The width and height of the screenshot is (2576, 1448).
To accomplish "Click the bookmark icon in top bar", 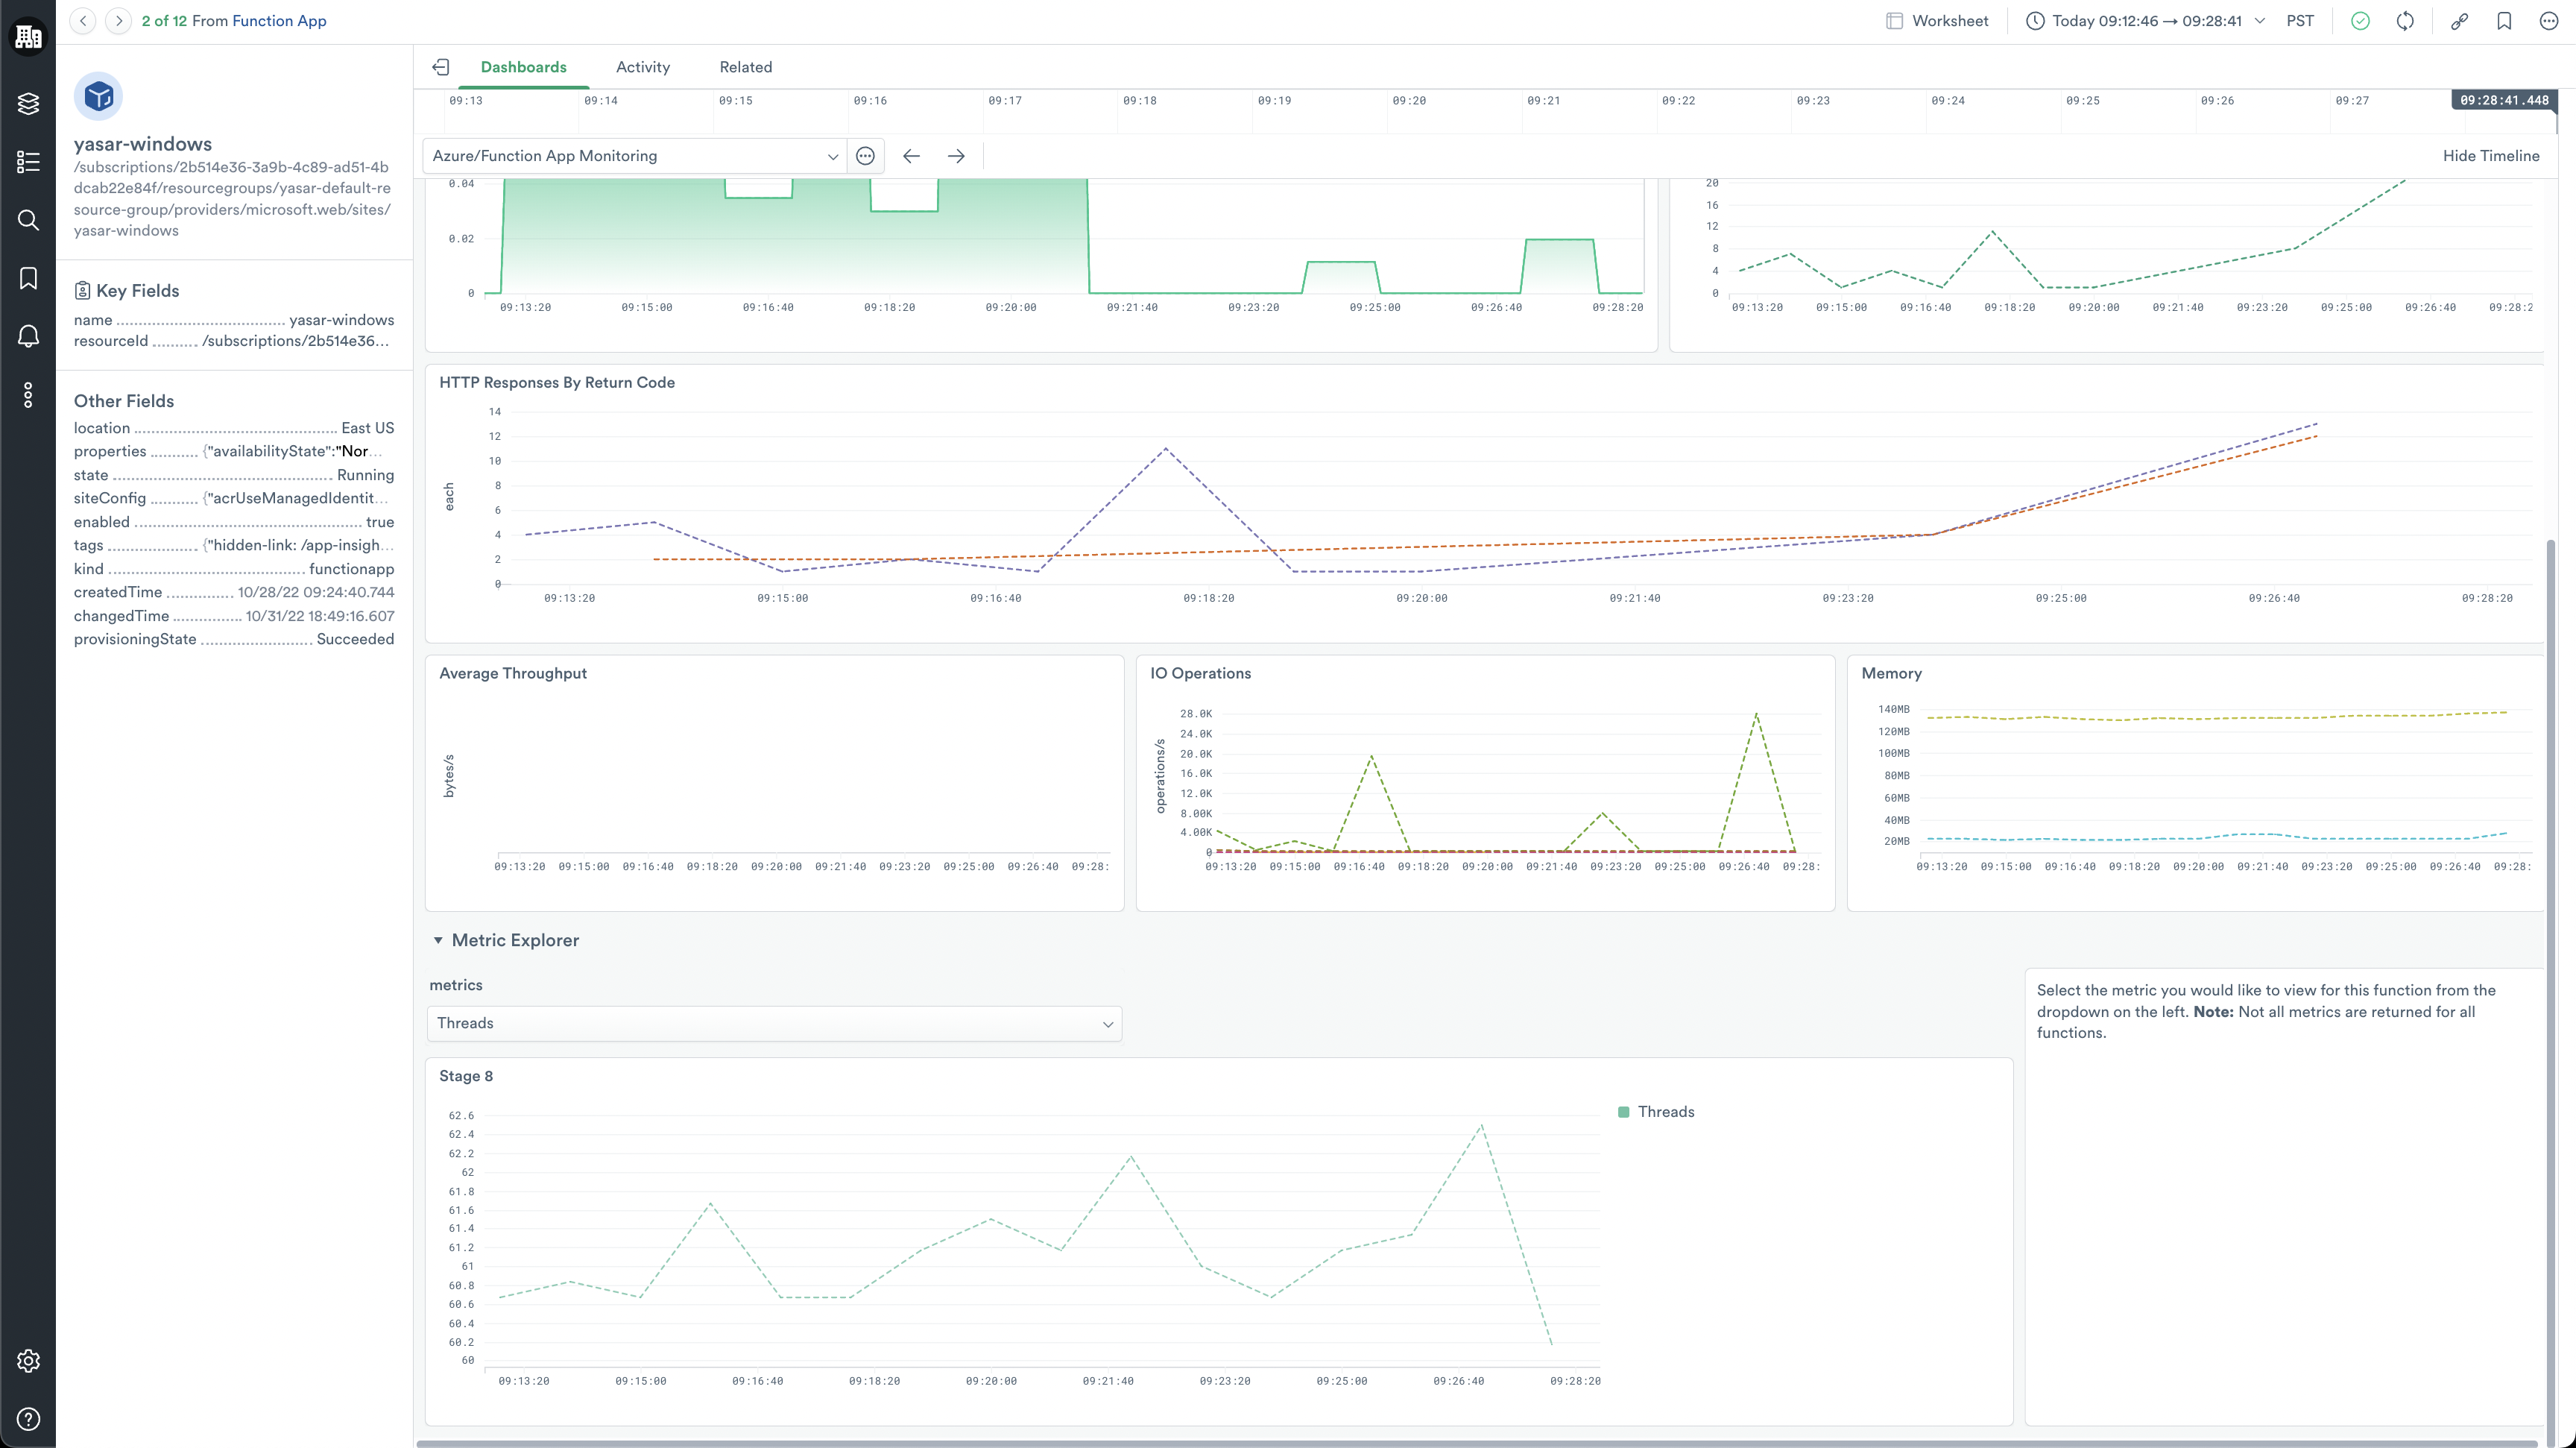I will point(2504,21).
